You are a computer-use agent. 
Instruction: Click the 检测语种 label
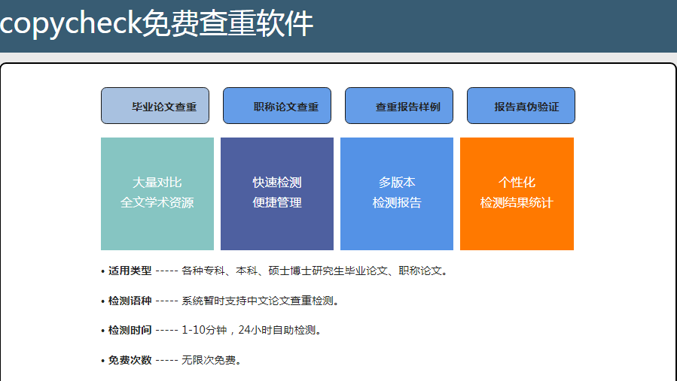coord(130,301)
